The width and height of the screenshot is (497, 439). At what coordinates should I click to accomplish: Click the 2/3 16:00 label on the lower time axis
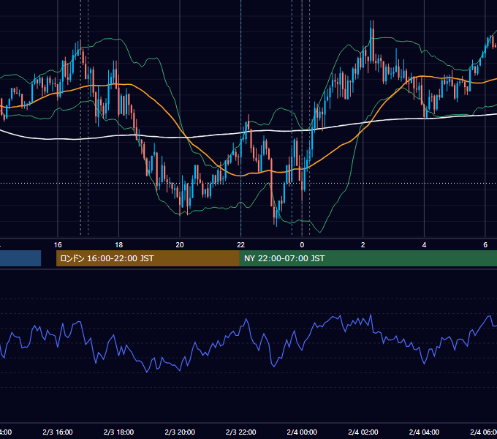coord(58,432)
